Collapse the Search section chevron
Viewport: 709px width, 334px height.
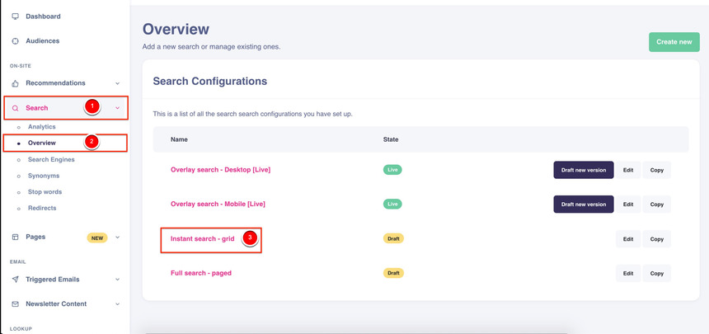click(117, 108)
